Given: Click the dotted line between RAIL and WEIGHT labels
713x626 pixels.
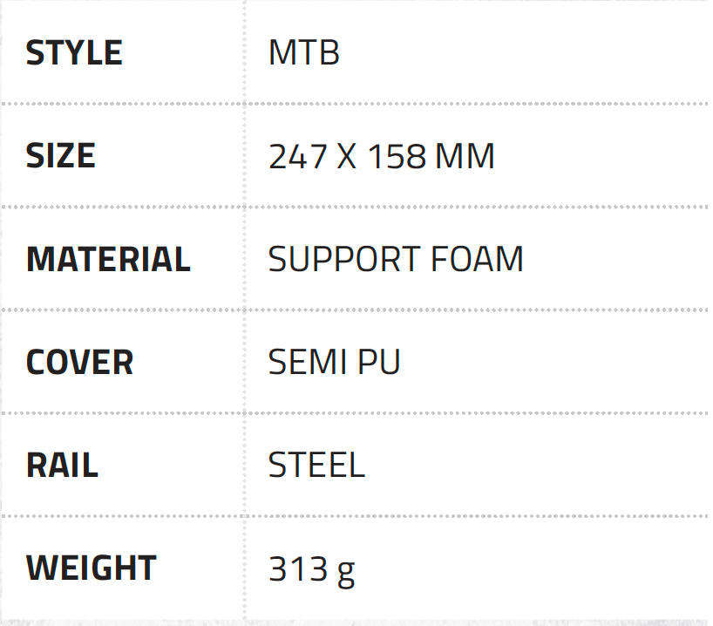Looking at the screenshot, I should [122, 516].
